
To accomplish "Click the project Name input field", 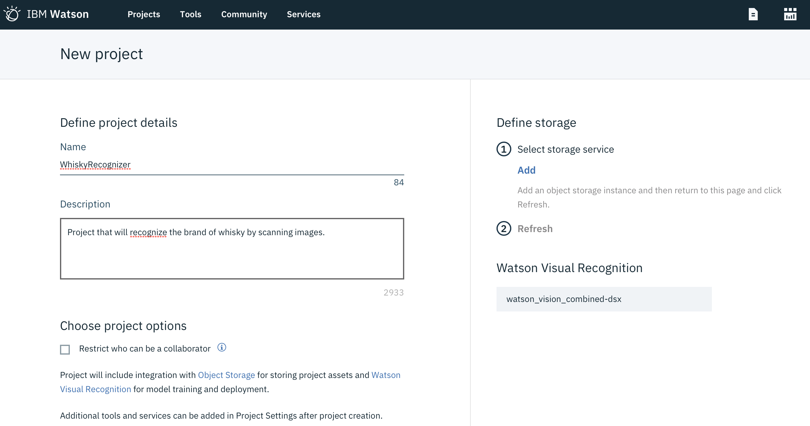I will click(x=232, y=165).
